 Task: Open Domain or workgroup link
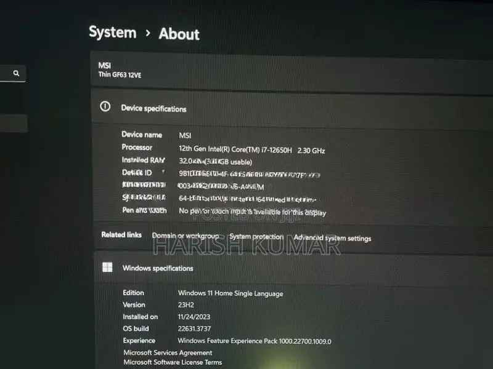tap(185, 236)
